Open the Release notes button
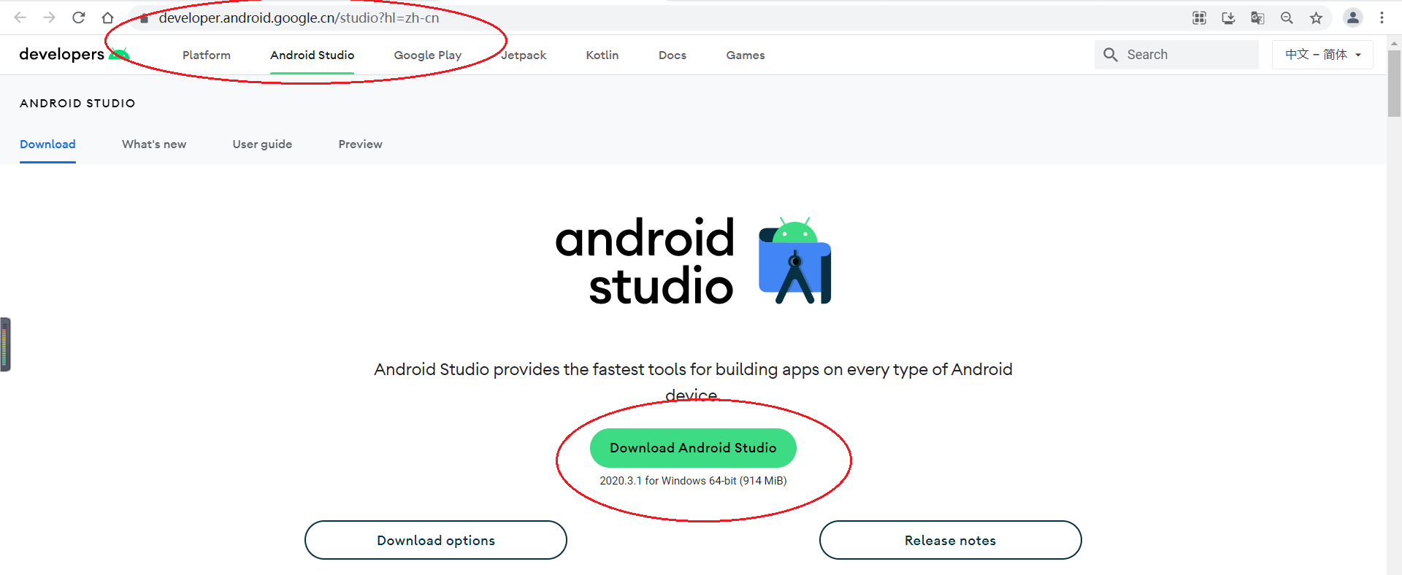Image resolution: width=1402 pixels, height=575 pixels. coord(950,540)
